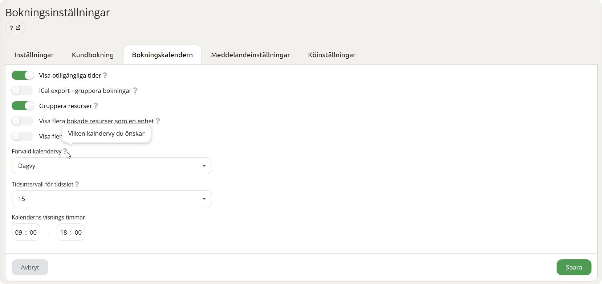
Task: Click help icon for iCal export gruppera bokningar
Action: [x=135, y=90]
